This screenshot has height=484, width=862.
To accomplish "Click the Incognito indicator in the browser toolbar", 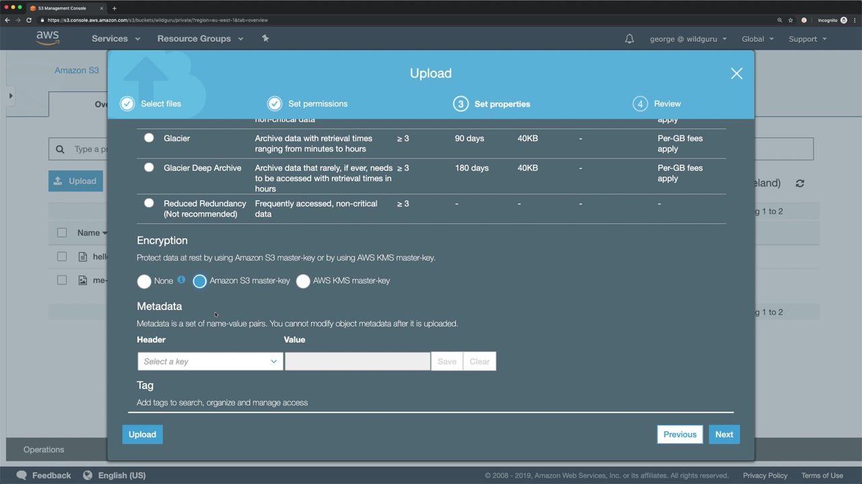I will pos(832,20).
